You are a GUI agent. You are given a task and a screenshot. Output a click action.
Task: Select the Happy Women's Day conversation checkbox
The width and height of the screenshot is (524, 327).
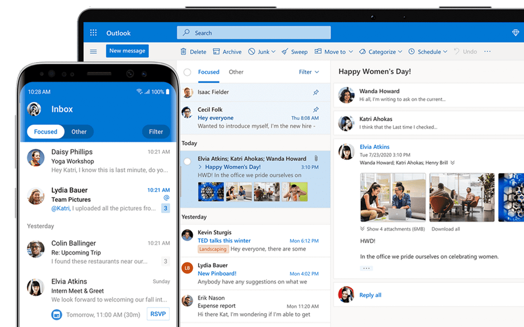coord(187,161)
